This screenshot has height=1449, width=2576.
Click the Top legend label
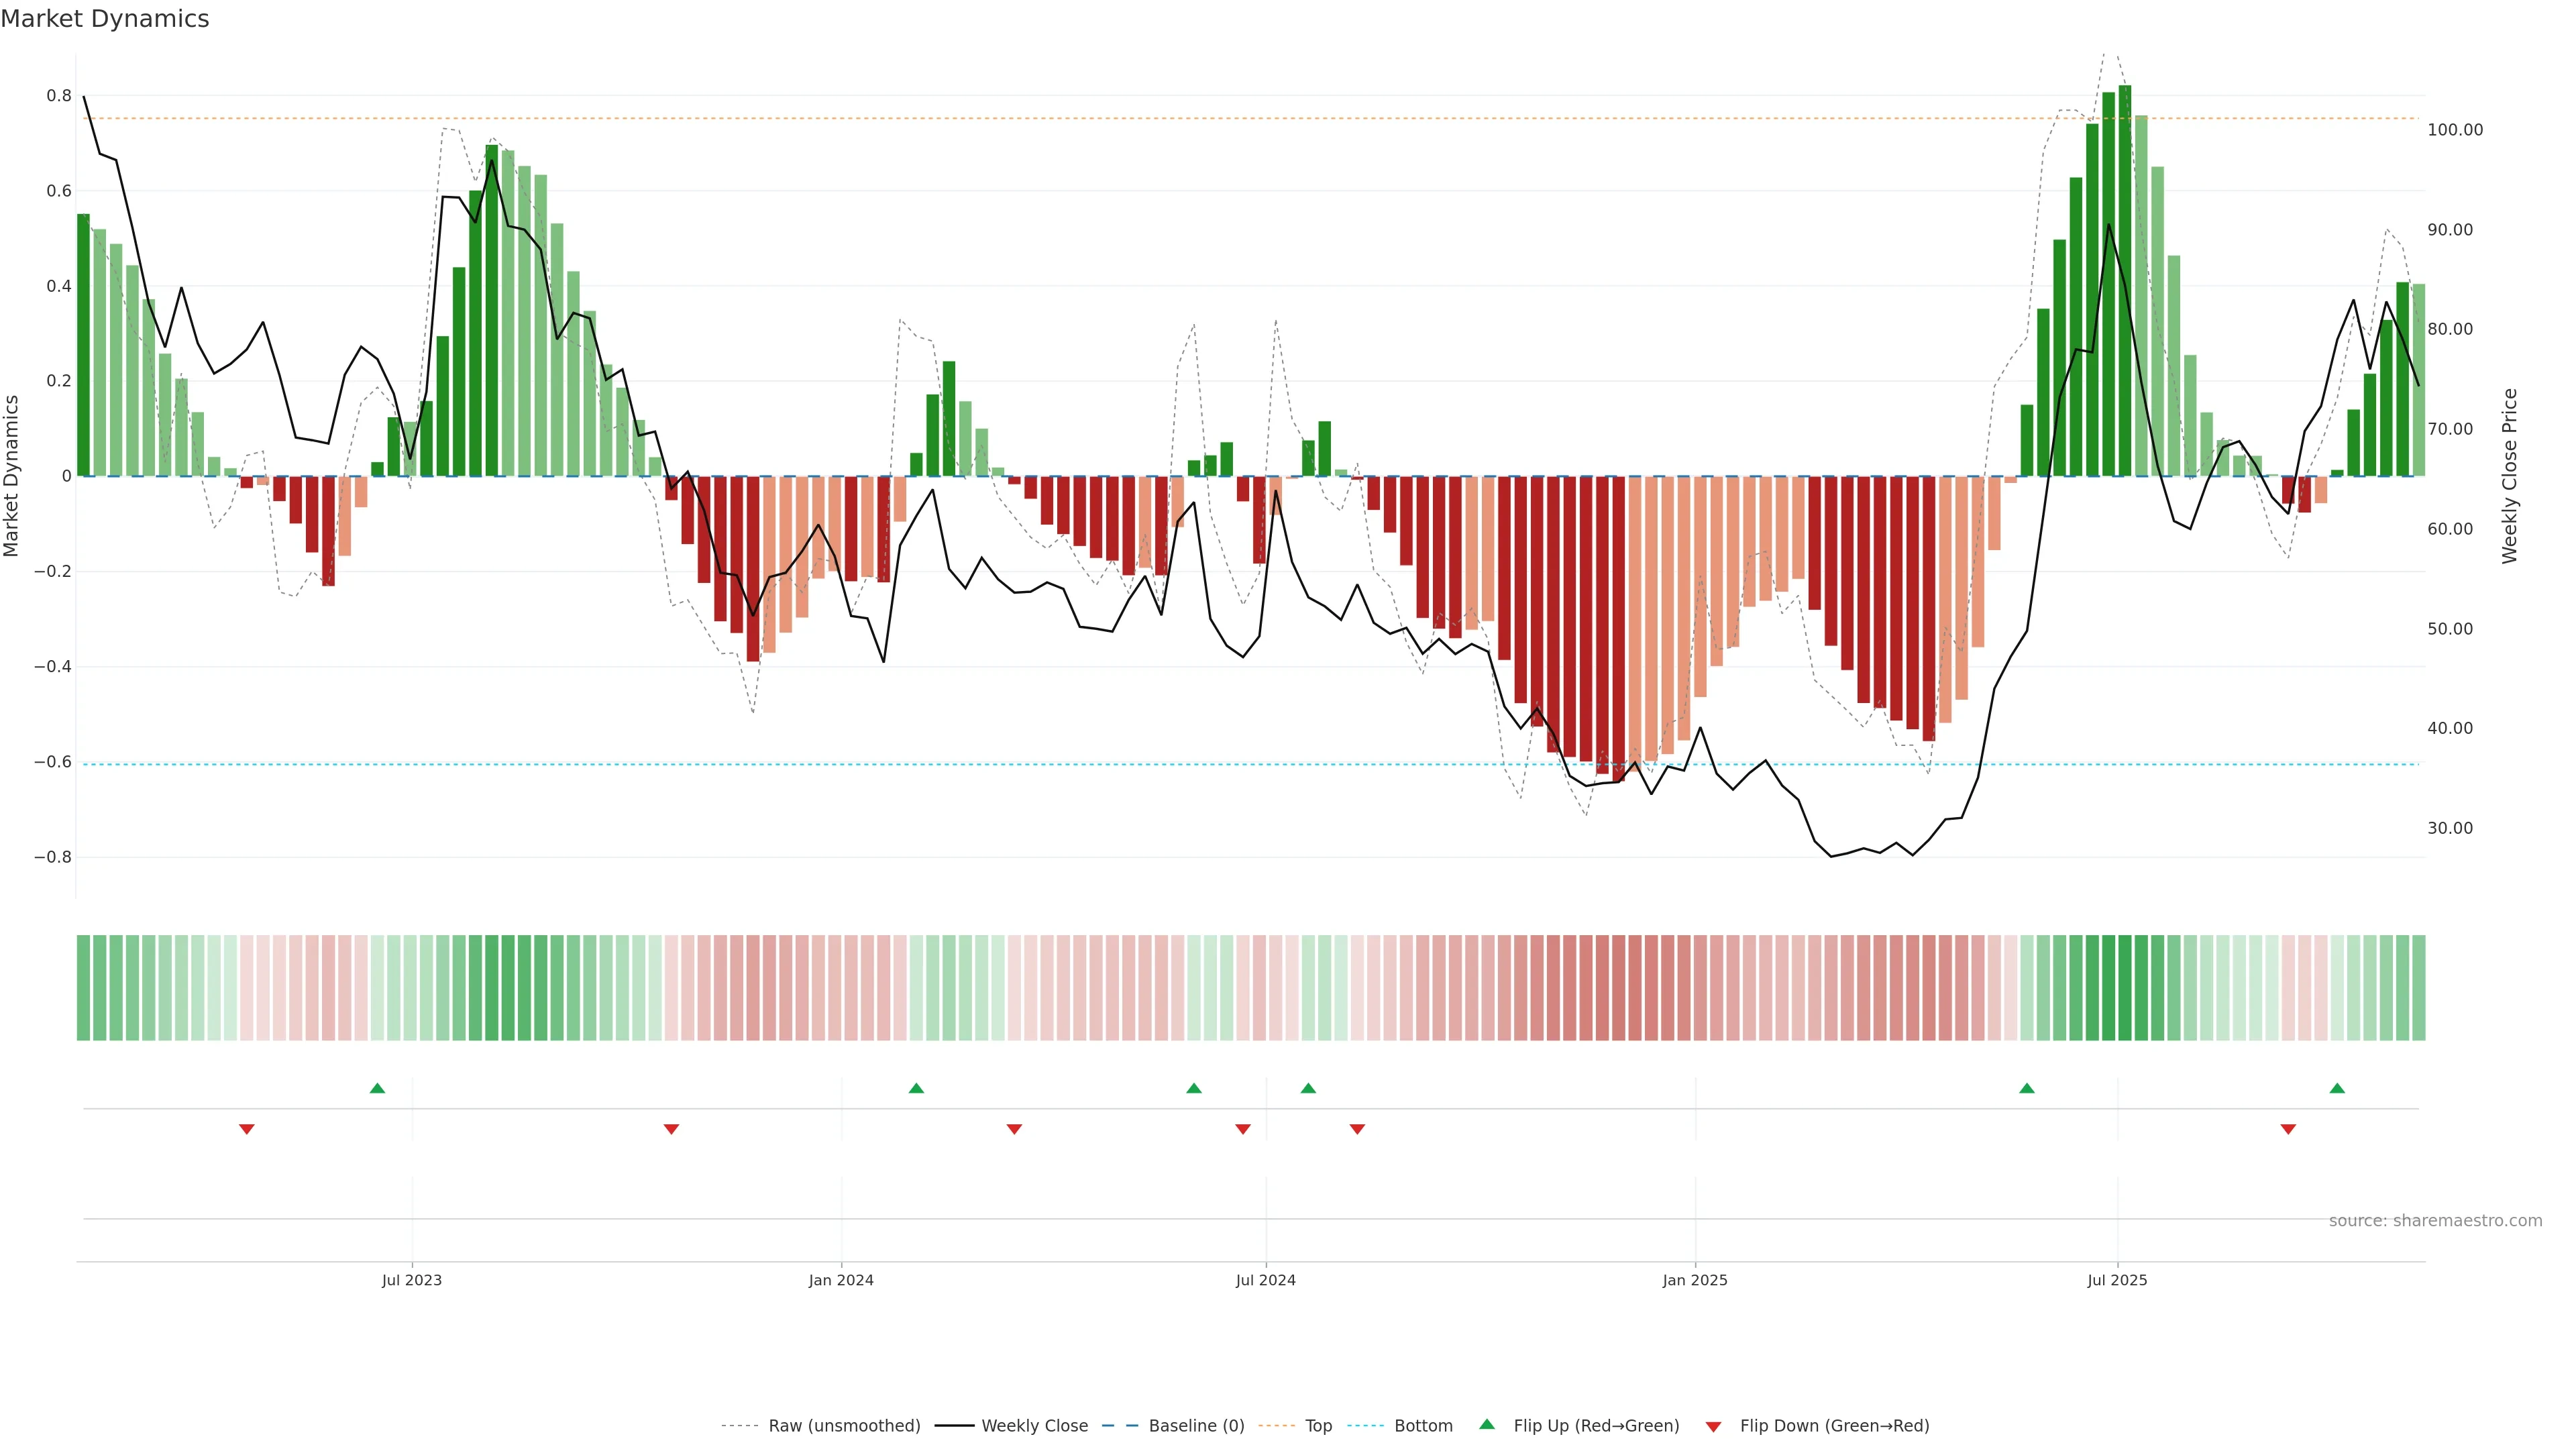[x=1318, y=1426]
